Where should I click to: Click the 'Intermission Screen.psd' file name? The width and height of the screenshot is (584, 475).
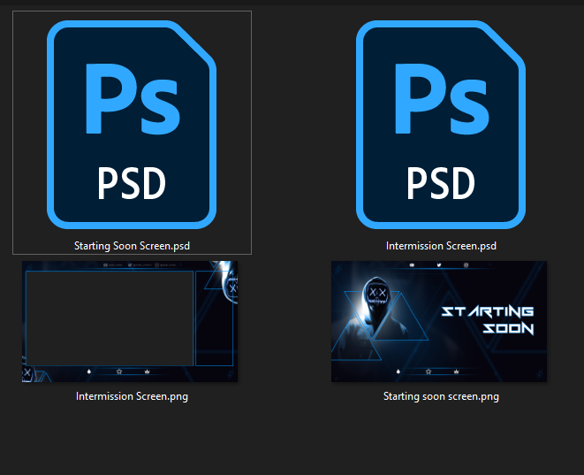(x=441, y=246)
